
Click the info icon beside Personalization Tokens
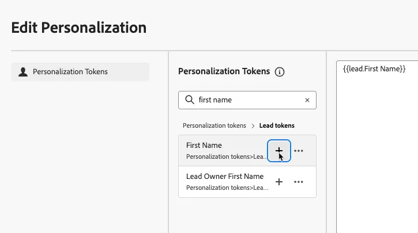click(280, 72)
